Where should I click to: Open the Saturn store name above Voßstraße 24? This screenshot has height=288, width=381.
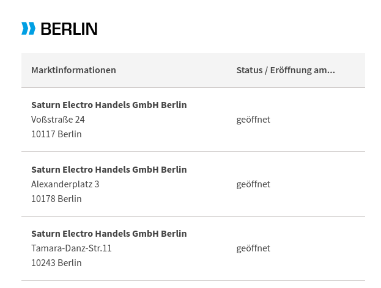coord(109,105)
